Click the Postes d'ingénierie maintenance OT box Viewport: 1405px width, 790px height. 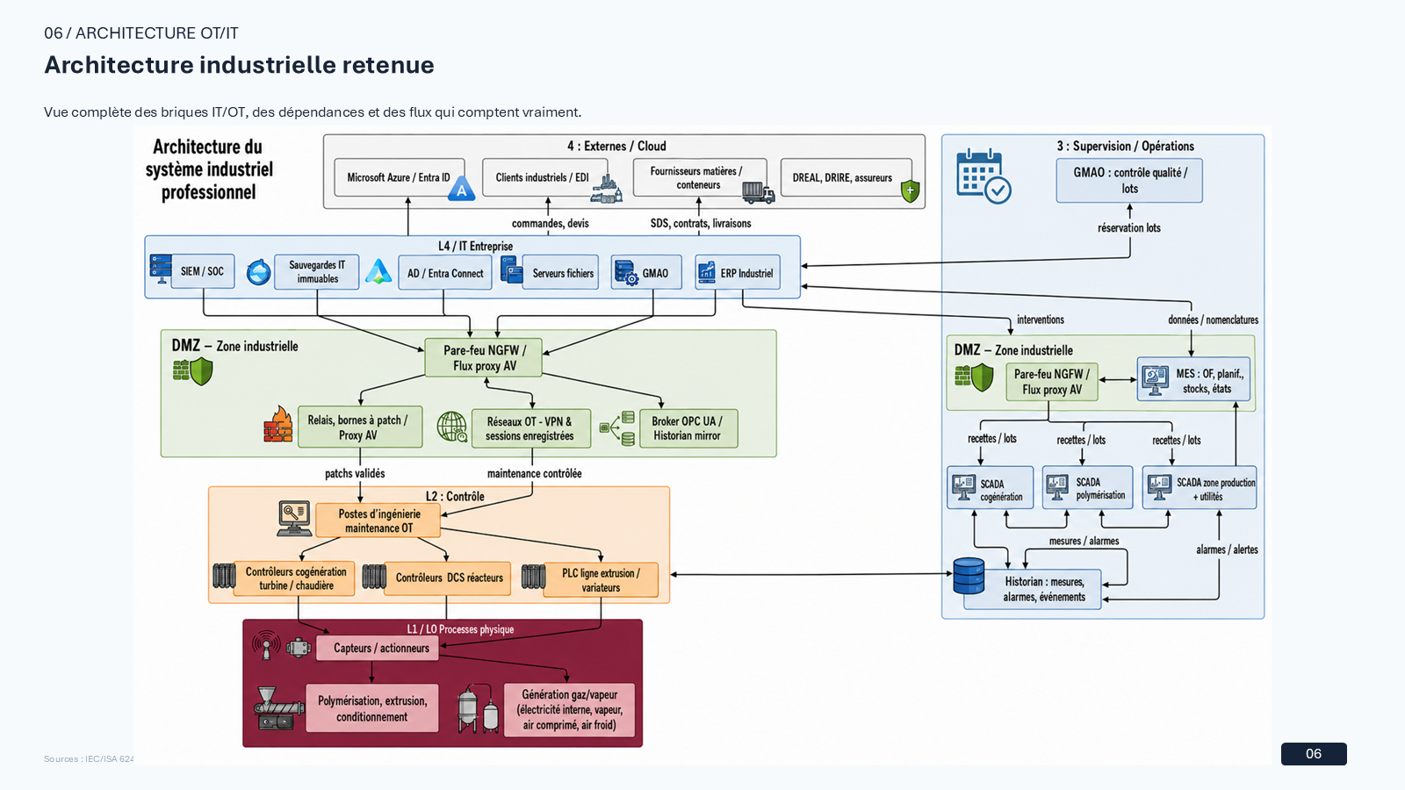[x=378, y=521]
